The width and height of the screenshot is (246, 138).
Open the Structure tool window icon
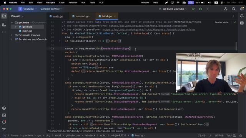[x=4, y=25]
